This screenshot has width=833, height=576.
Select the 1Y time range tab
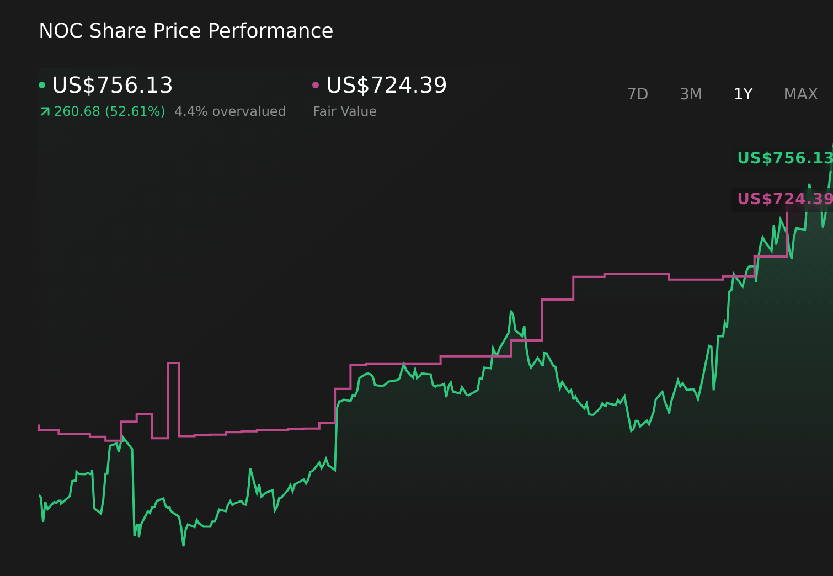[x=743, y=94]
